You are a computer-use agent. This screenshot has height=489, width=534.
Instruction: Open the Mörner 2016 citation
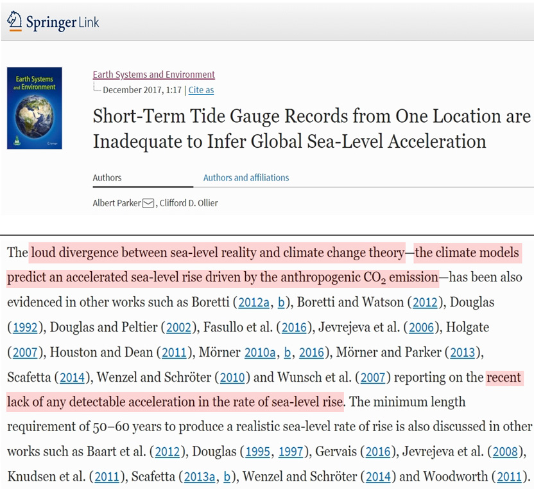[x=312, y=352]
